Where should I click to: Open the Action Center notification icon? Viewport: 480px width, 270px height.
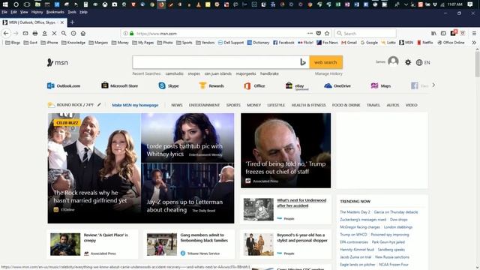(x=470, y=4)
